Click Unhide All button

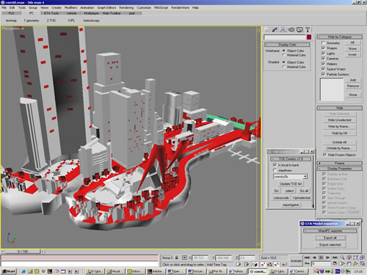[339, 142]
